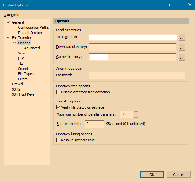Open the Filters category
Image resolution: width=195 pixels, height=182 pixels.
(x=23, y=79)
